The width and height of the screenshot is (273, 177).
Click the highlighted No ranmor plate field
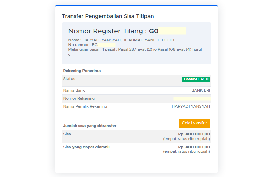coord(107,45)
